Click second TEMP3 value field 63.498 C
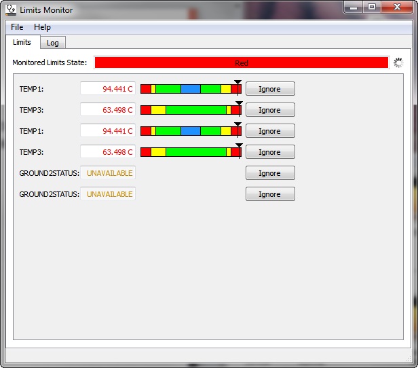 108,152
